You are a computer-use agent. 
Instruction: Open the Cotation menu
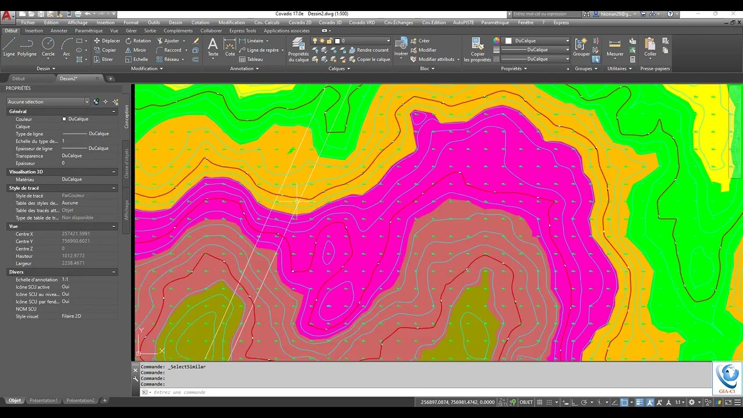[200, 23]
